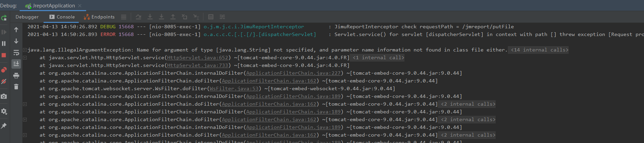
Task: Toggle soft-wrap in the console
Action: point(16,52)
